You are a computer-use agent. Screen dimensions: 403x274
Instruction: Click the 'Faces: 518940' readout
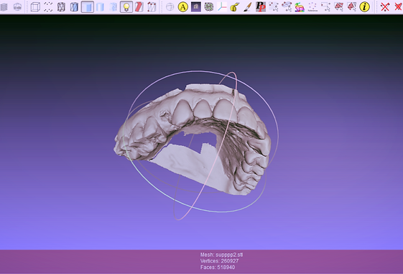[x=218, y=268]
